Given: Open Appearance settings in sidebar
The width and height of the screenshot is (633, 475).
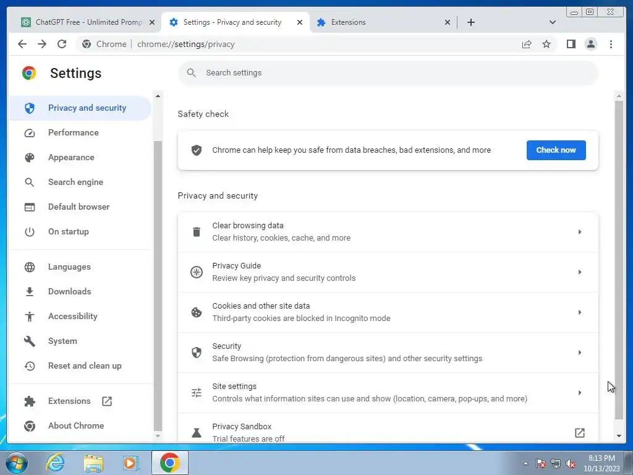Looking at the screenshot, I should coord(80,157).
